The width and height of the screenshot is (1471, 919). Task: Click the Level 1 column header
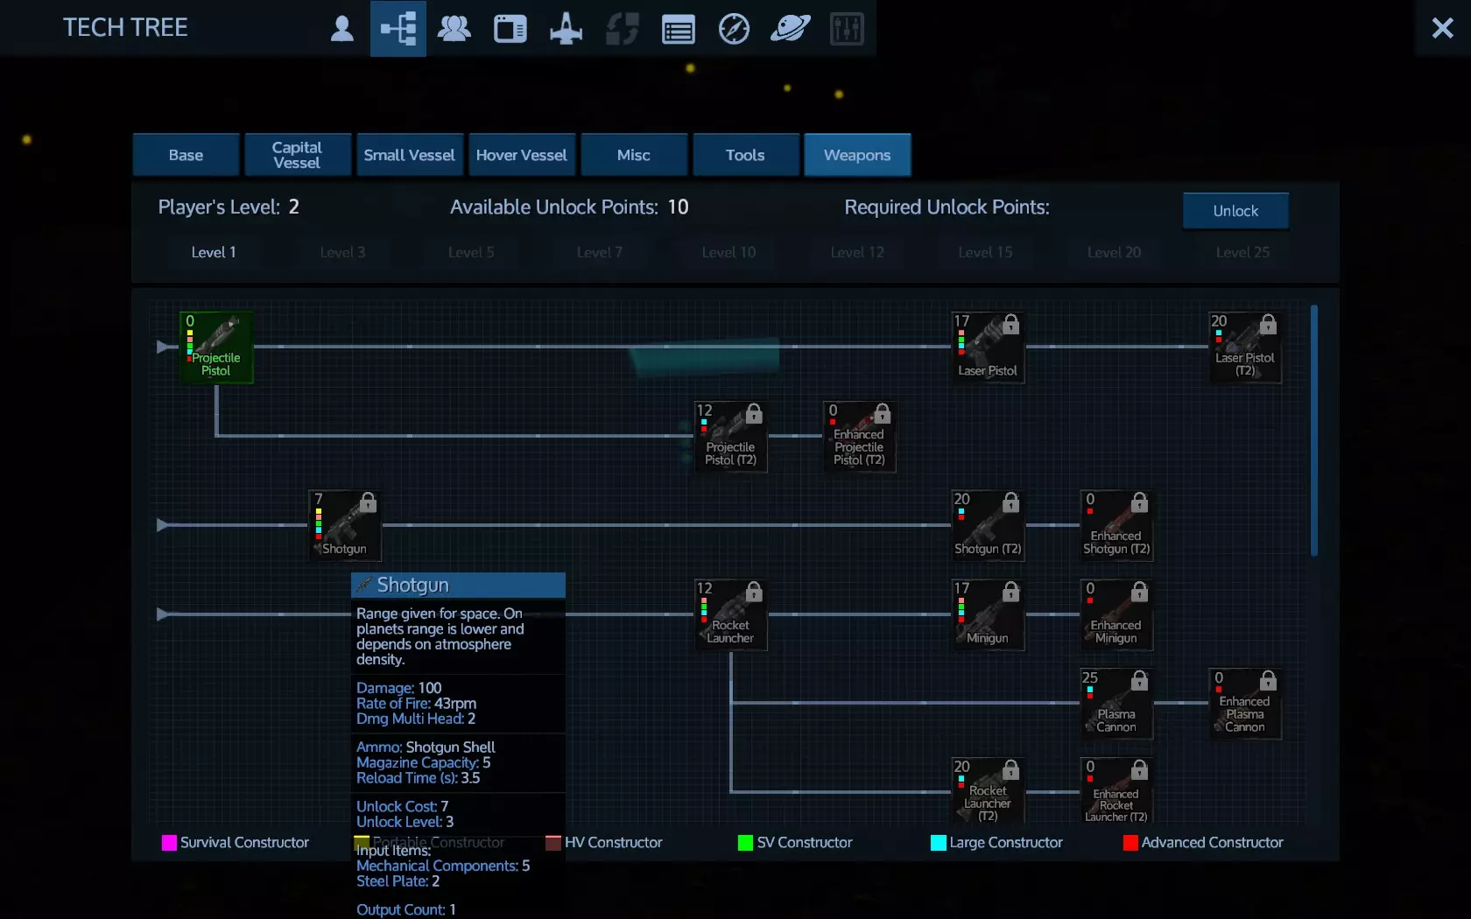(214, 252)
